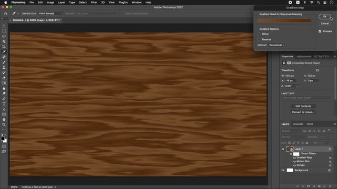337x189 pixels.
Task: Select the Horizontal Type tool
Action: (x=4, y=104)
